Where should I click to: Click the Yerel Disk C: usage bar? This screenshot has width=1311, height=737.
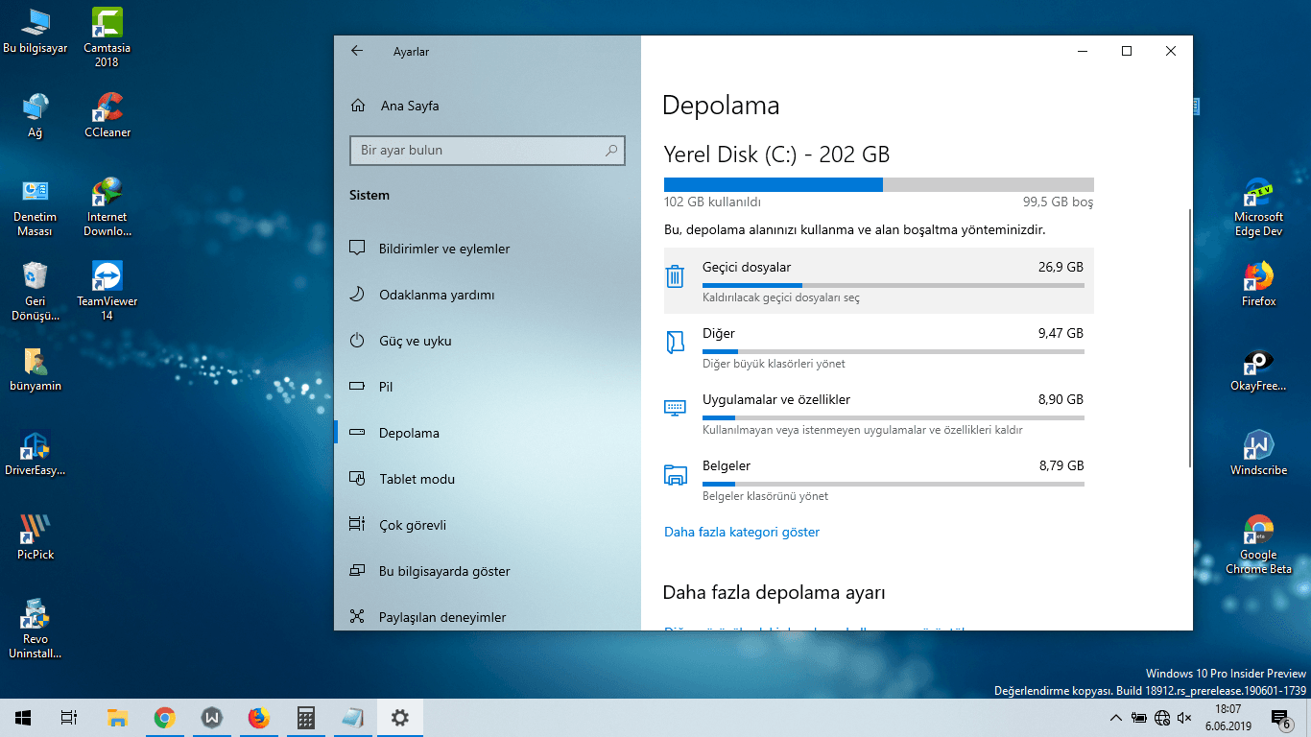(x=879, y=184)
